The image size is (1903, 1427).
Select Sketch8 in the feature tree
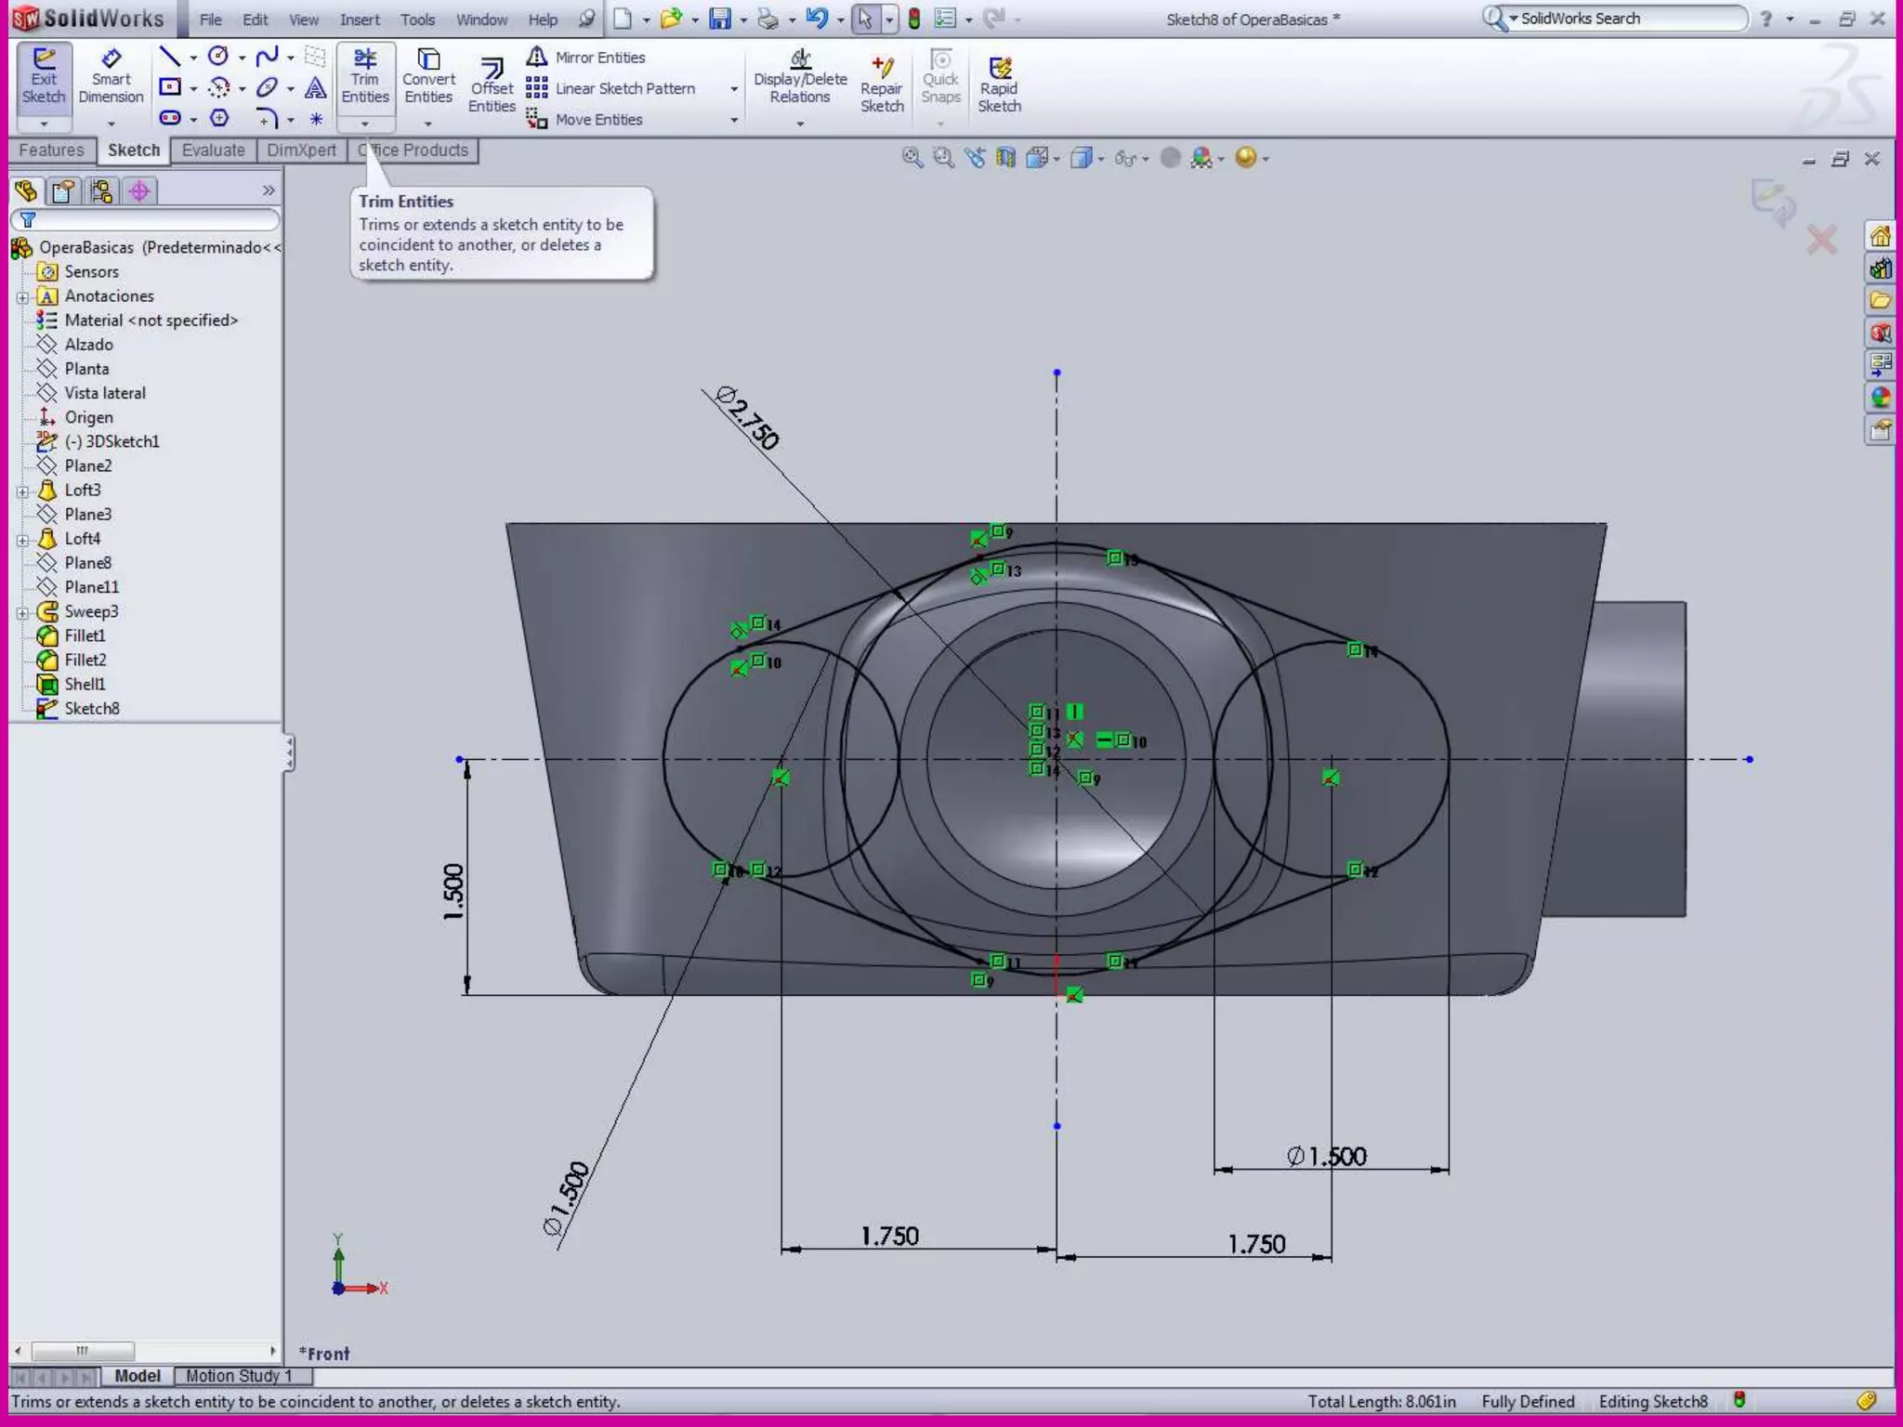tap(91, 709)
